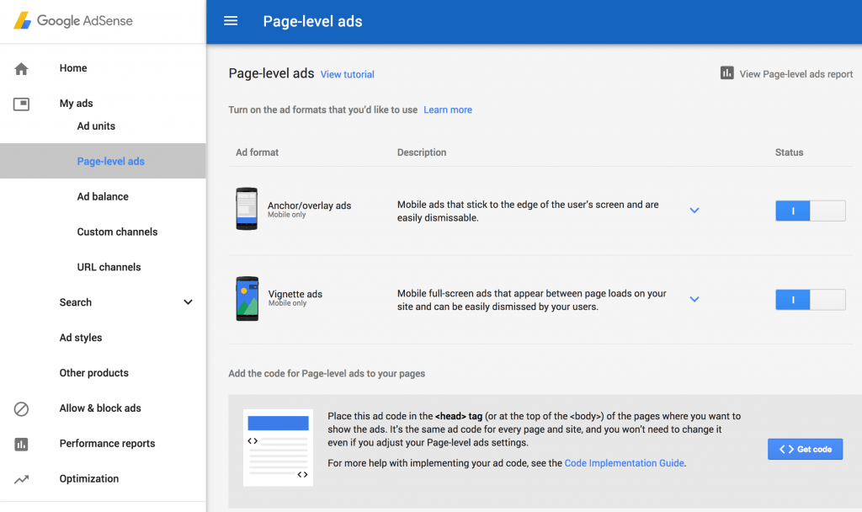862x512 pixels.
Task: Click the Home house icon
Action: coord(22,68)
